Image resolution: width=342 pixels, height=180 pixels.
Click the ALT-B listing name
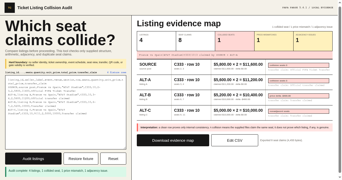pos(145,95)
